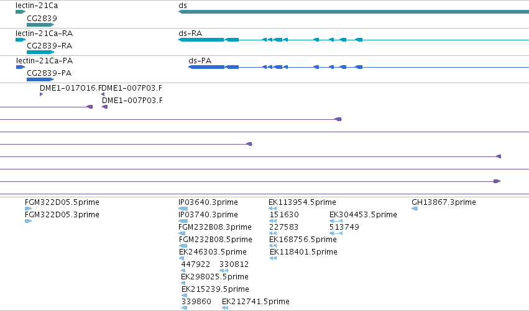Select the FGM232B08.5prime label

(216, 239)
